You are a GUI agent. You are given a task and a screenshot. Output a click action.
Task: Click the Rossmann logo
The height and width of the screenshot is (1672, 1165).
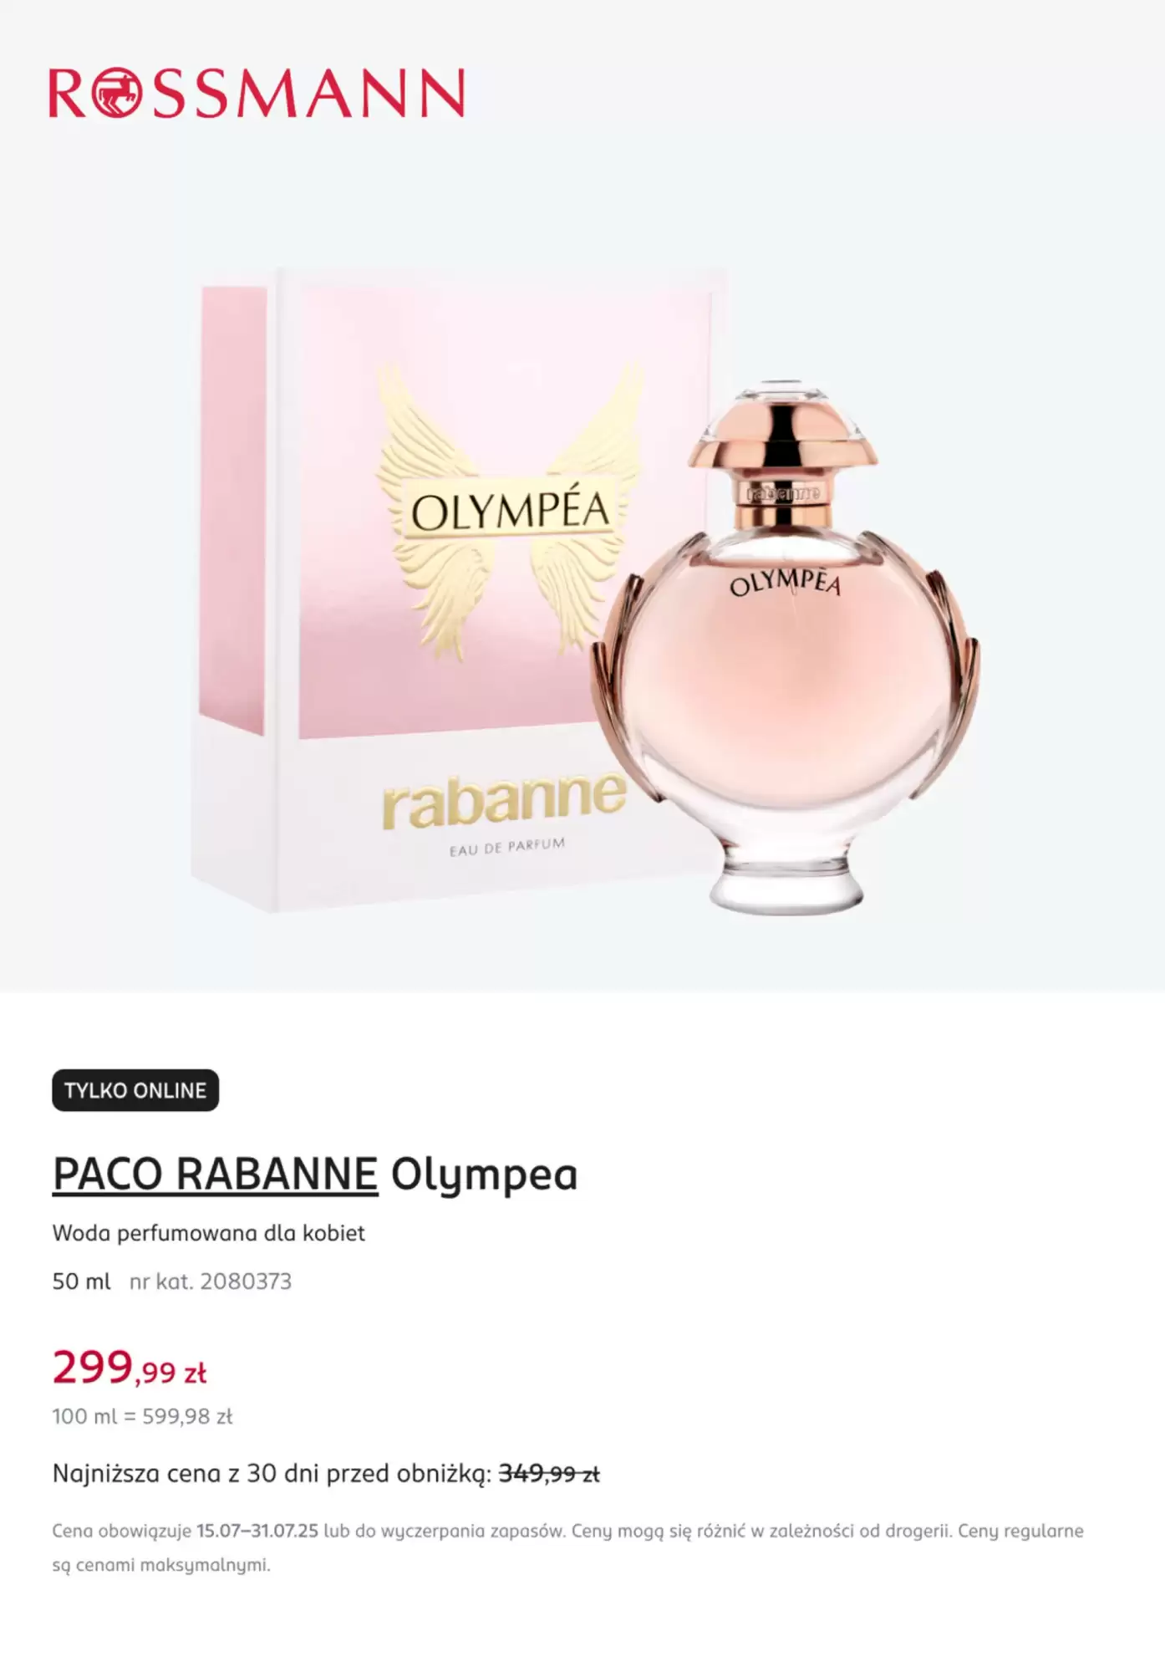pyautogui.click(x=257, y=93)
